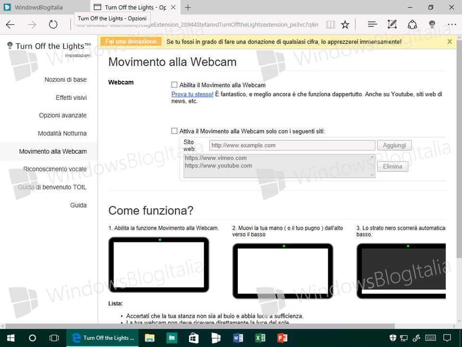Click the Fai una donazione button
The image size is (462, 347).
click(131, 41)
